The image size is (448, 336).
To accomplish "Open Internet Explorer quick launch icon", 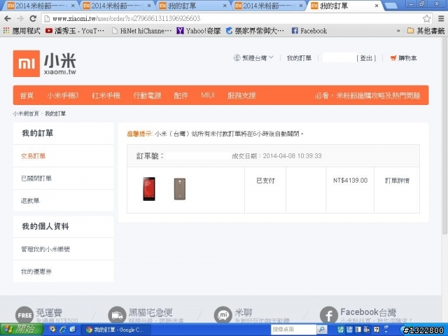I will tap(62, 330).
